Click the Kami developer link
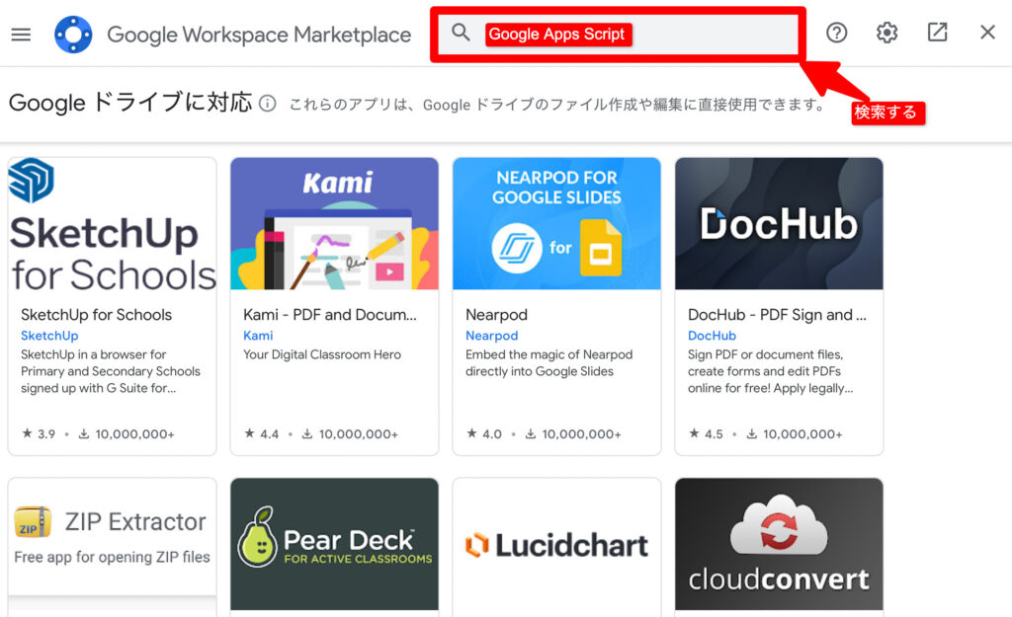Viewport: 1012px width, 617px height. (x=258, y=336)
